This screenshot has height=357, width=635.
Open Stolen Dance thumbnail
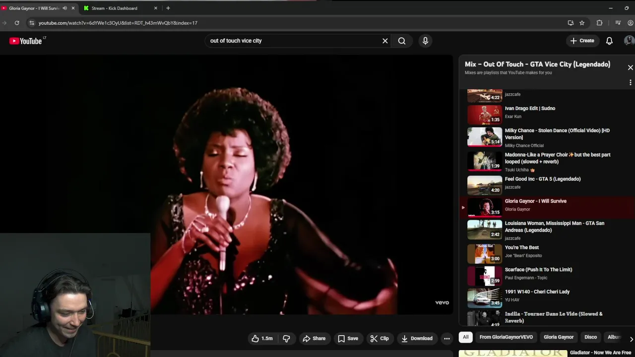(x=485, y=136)
